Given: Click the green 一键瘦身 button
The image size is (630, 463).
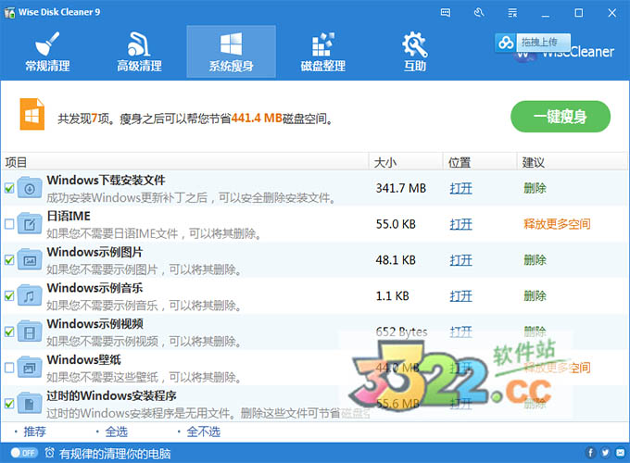Looking at the screenshot, I should [561, 117].
